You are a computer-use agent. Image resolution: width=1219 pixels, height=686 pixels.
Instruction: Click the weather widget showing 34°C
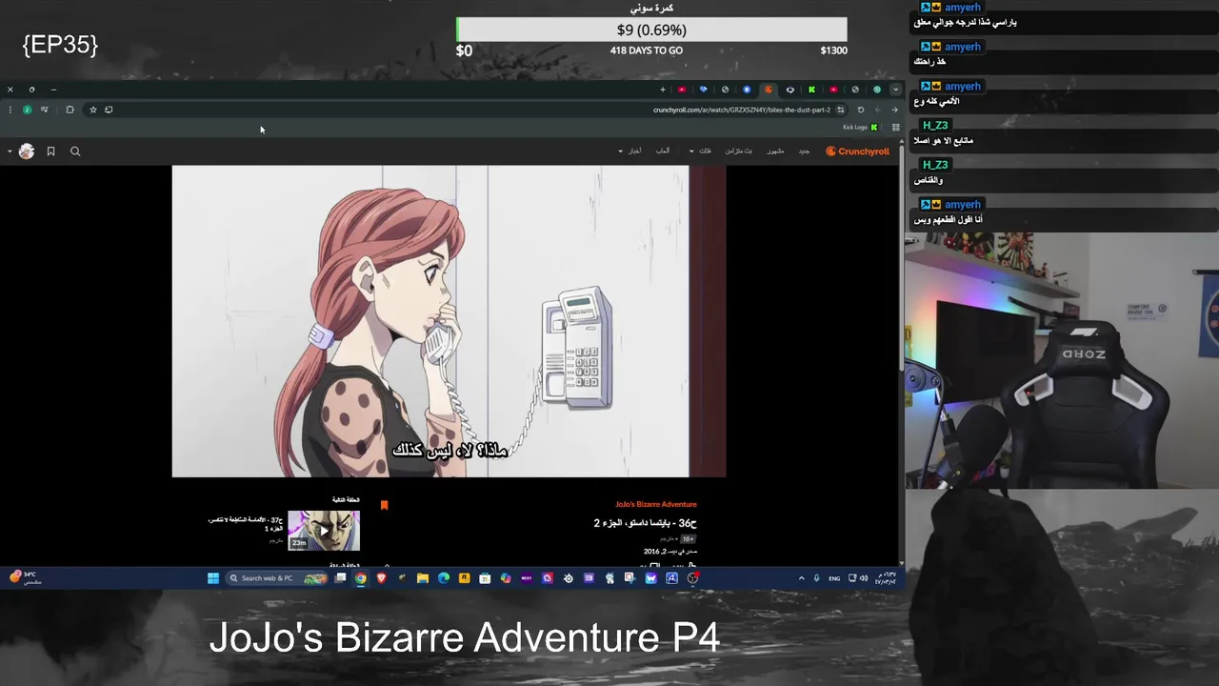(x=27, y=577)
